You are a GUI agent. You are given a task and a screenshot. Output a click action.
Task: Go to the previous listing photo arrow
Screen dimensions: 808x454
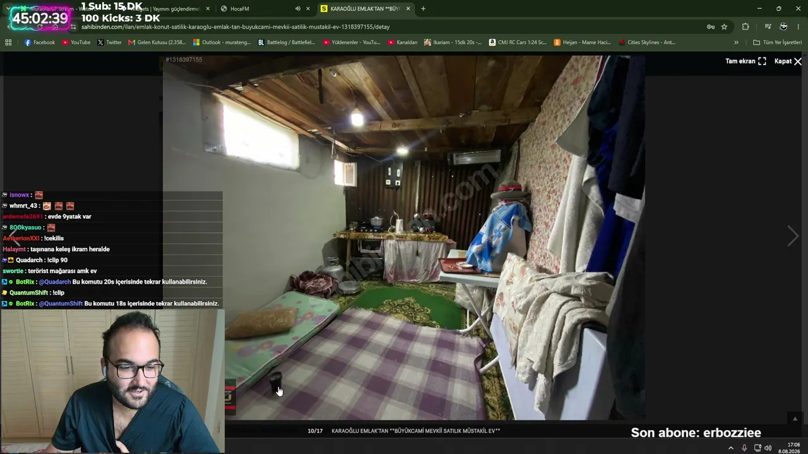14,236
